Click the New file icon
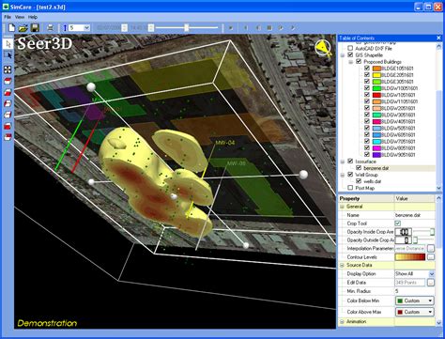The image size is (445, 339). pyautogui.click(x=11, y=28)
